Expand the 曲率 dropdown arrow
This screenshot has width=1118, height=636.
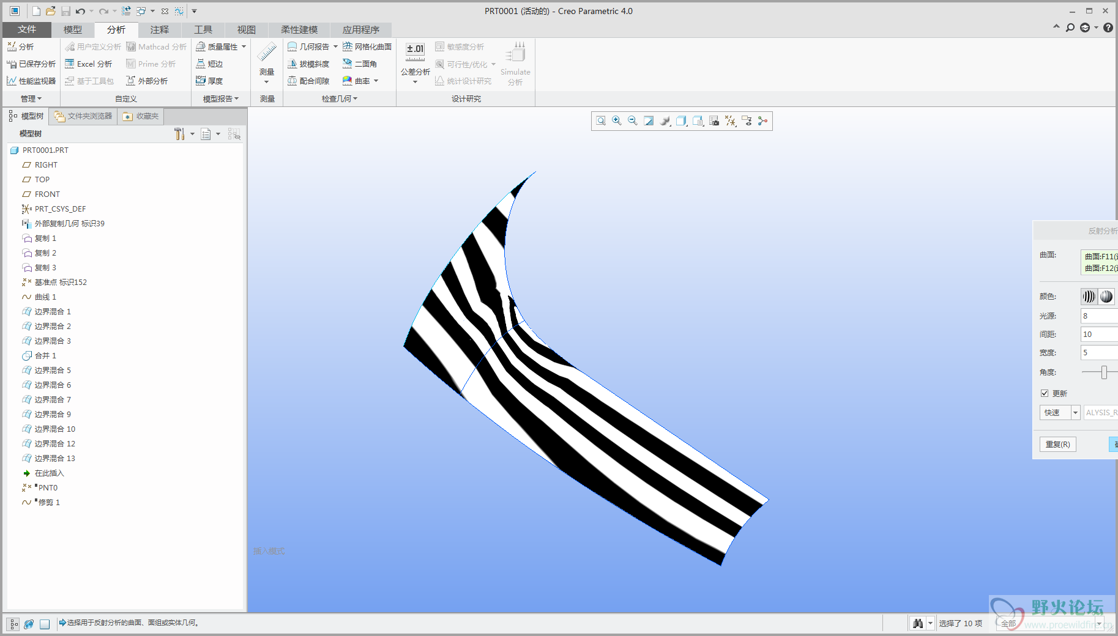[x=376, y=81]
